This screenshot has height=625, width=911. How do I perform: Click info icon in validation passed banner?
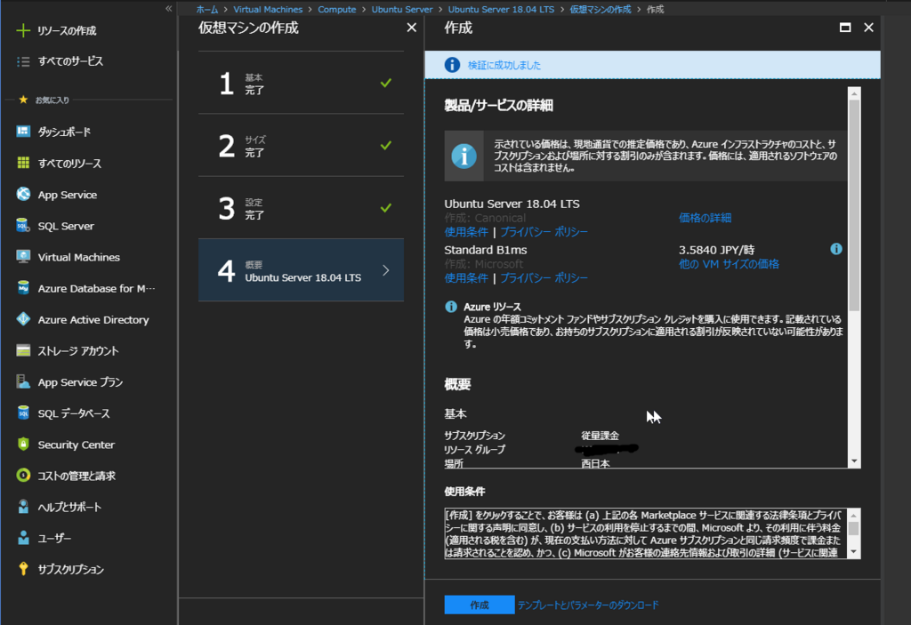coord(452,65)
